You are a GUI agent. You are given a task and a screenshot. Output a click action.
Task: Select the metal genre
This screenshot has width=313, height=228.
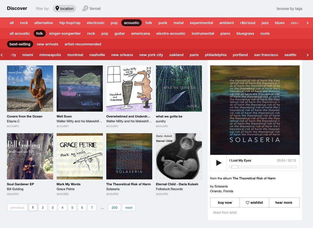[179, 23]
